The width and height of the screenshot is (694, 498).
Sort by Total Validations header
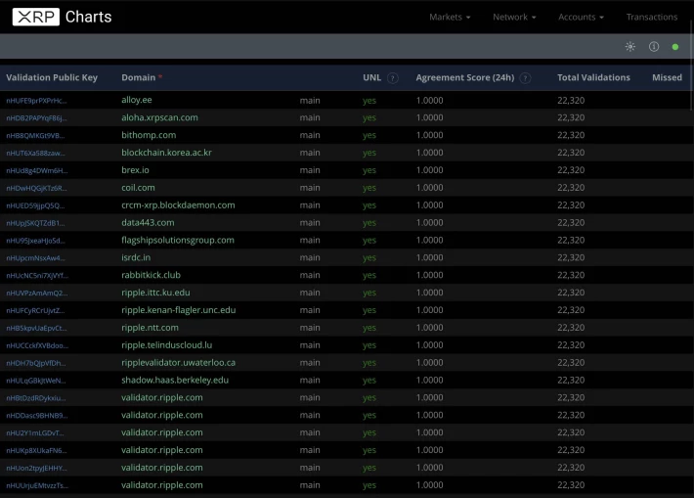coord(593,77)
